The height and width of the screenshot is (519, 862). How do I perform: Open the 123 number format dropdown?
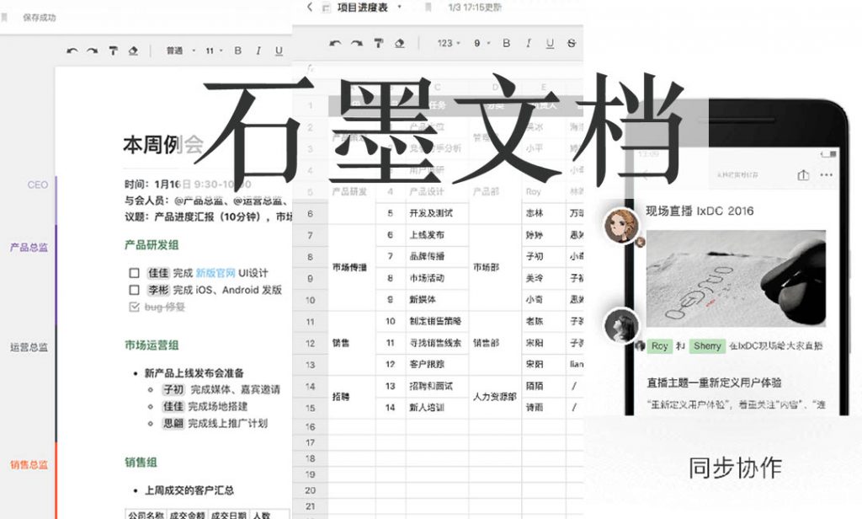[449, 43]
